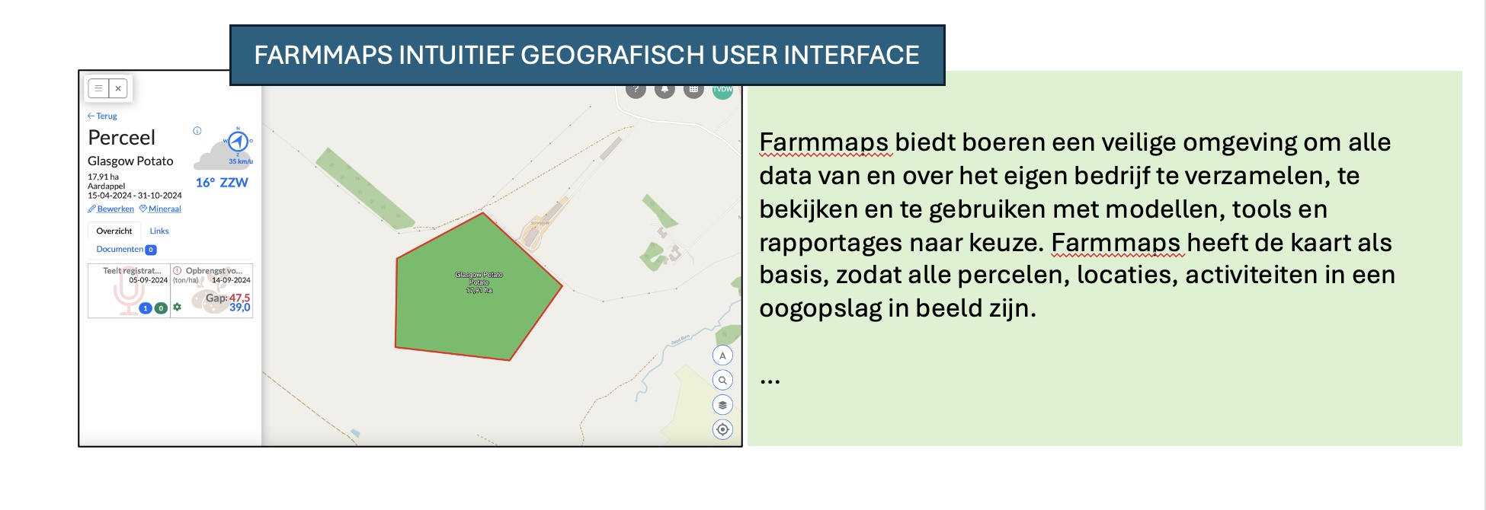Open the Teelt registratie widget
Viewport: 1486px width, 510px height.
point(128,290)
